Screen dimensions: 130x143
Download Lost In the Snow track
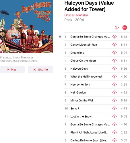click(115, 116)
